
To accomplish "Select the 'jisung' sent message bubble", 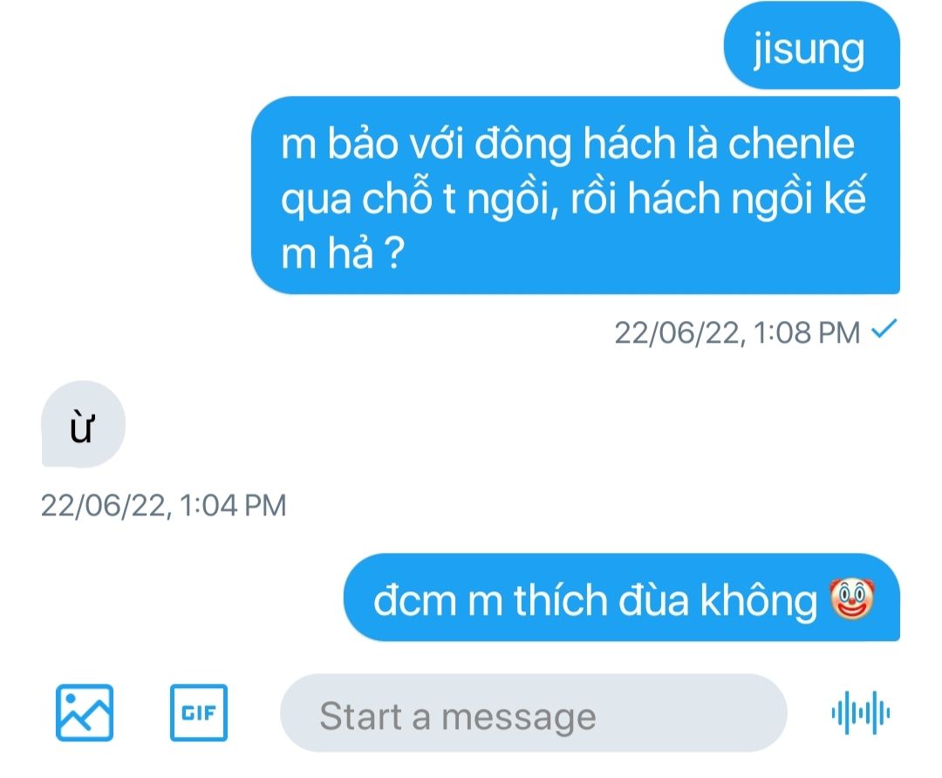I will (812, 45).
